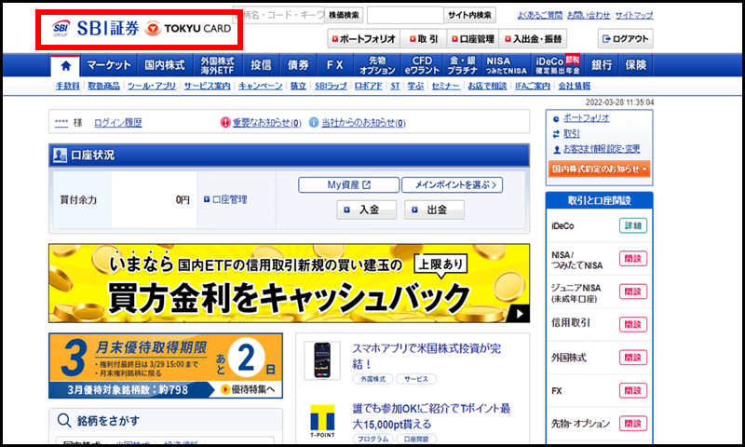Click the 買方金利をキャッシュバック banner

[289, 284]
